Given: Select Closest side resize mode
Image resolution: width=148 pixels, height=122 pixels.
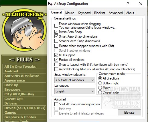Looking at the screenshot, I should point(100,92).
